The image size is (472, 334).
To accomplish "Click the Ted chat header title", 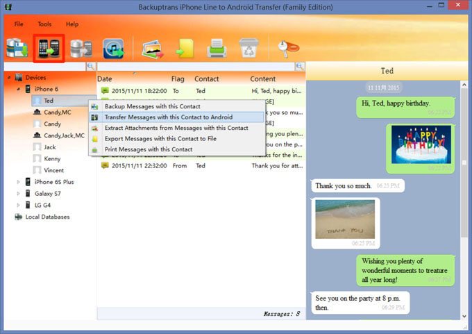I will tap(387, 71).
